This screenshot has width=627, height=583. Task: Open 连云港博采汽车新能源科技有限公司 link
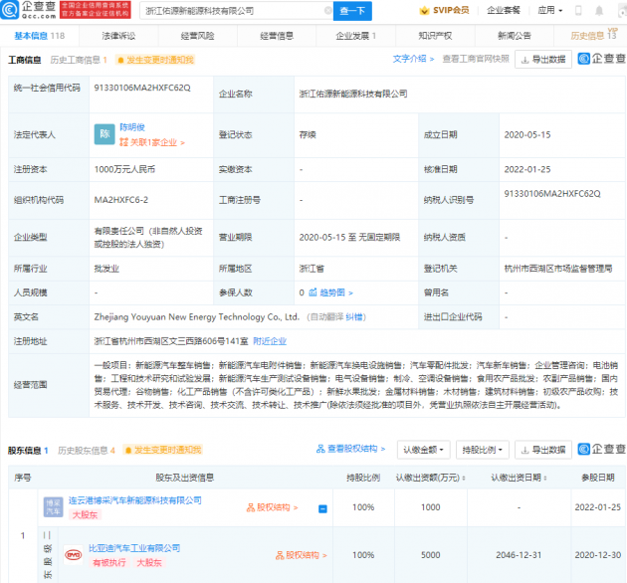click(135, 500)
